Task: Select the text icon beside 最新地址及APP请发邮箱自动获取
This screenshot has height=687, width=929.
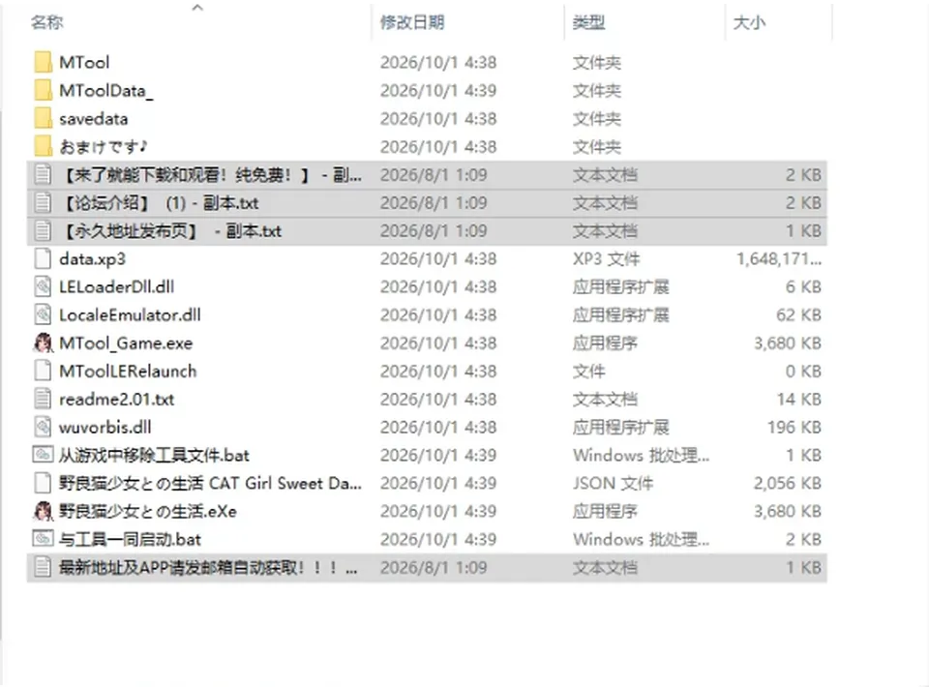Action: [43, 567]
